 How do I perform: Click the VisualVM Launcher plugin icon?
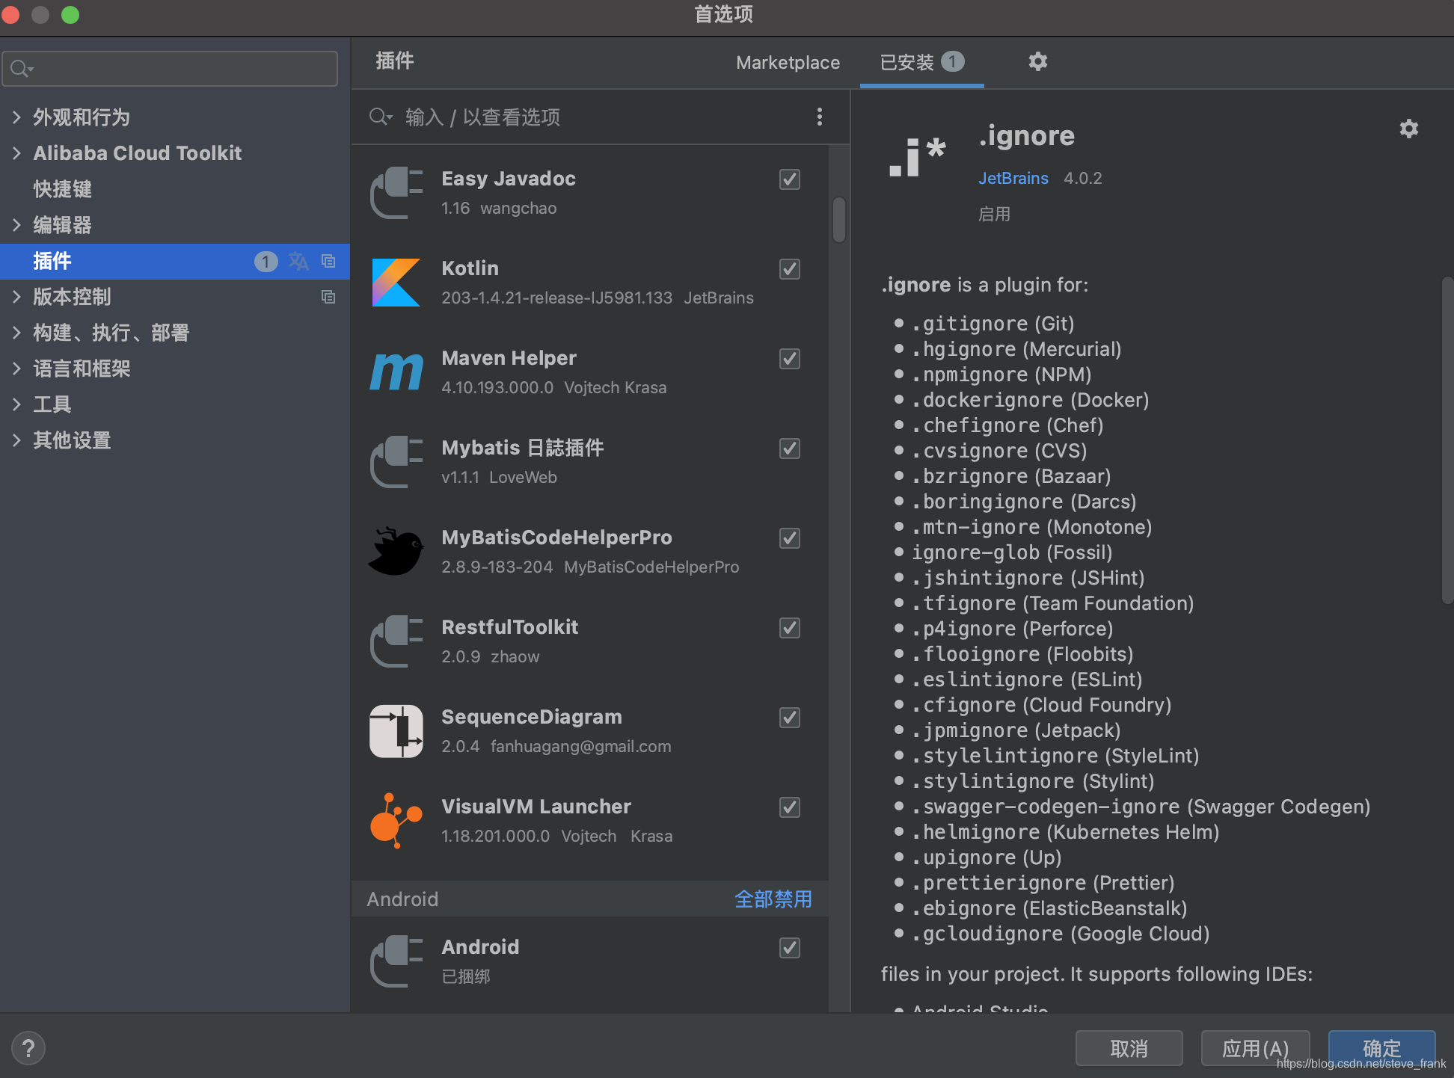[x=396, y=821]
